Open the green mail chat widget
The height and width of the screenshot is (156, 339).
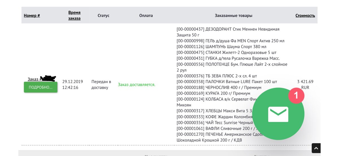coord(278,114)
